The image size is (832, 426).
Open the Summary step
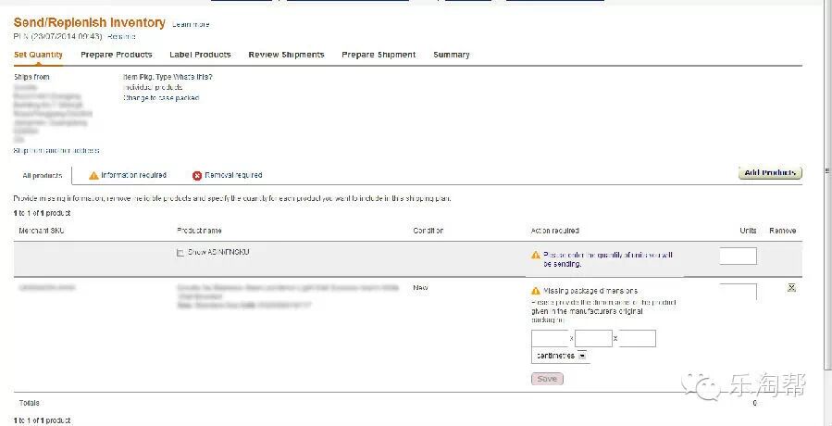click(x=451, y=55)
